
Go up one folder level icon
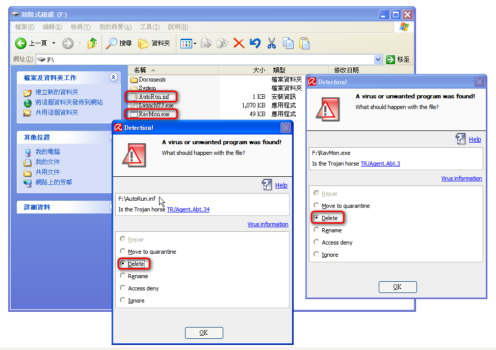(92, 43)
